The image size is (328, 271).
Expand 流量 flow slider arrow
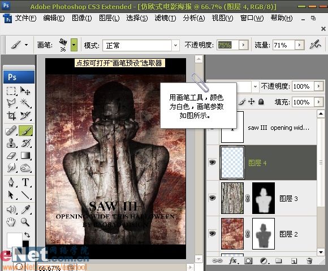click(299, 45)
